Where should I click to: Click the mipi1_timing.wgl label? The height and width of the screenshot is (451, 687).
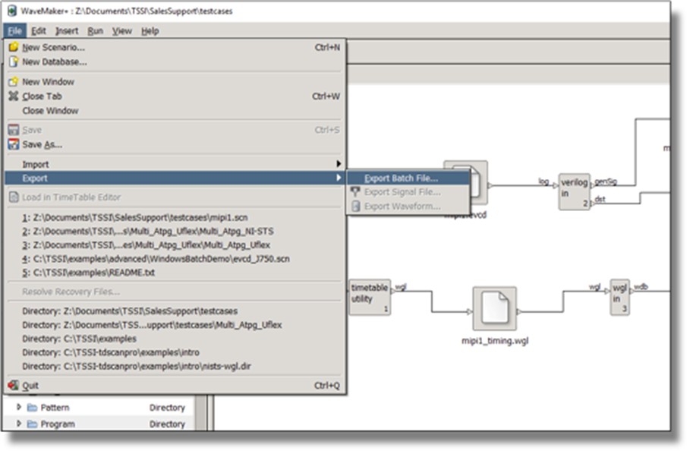pyautogui.click(x=495, y=341)
